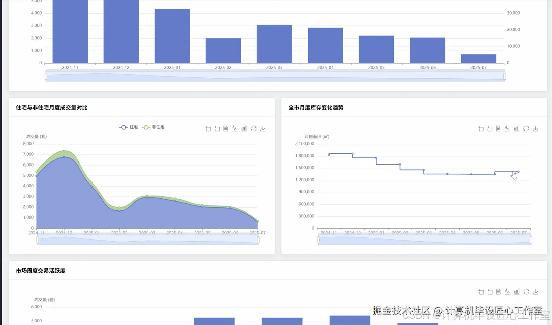This screenshot has height=325, width=552.
Task: Switch 住宅与非住宅月度成交量对比 chart to line type
Action: click(x=235, y=129)
